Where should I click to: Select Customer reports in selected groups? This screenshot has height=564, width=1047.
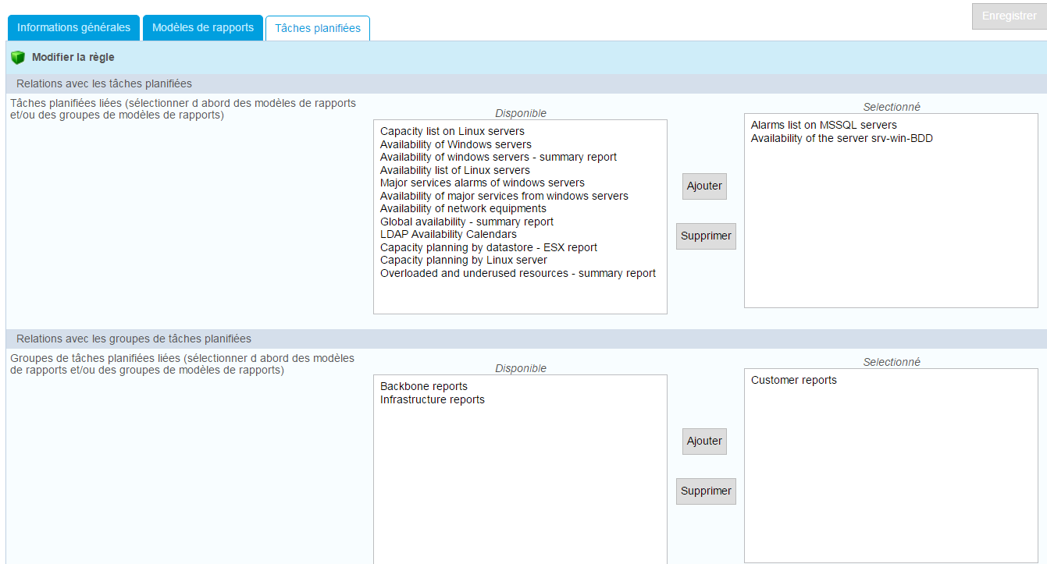click(793, 381)
